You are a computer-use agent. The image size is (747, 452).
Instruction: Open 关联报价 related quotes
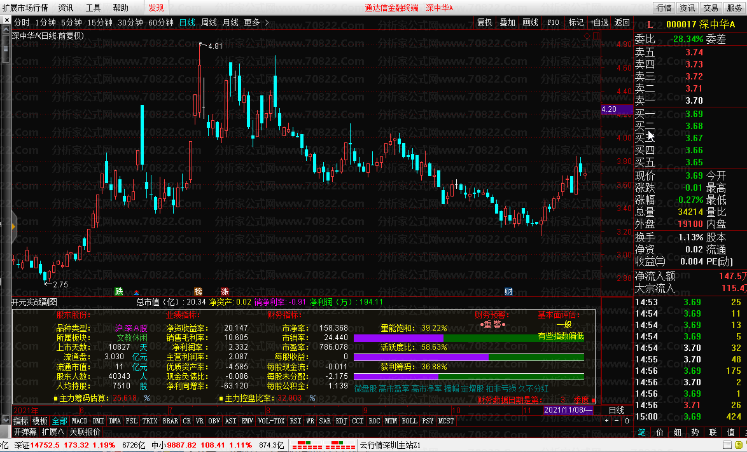[x=85, y=432]
